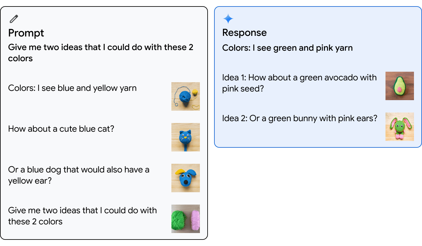Click the Idea 2 green bunny suggestion text
The image size is (422, 246).
[299, 118]
